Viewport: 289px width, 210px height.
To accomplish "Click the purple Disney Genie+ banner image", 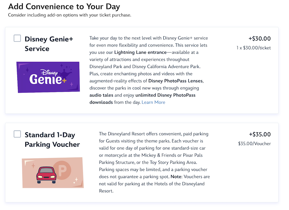I will [48, 77].
